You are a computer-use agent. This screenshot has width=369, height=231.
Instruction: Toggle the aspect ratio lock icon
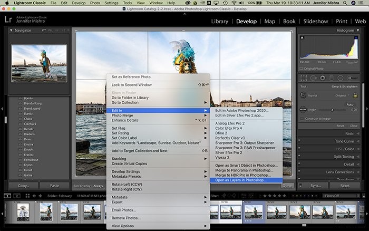[355, 95]
